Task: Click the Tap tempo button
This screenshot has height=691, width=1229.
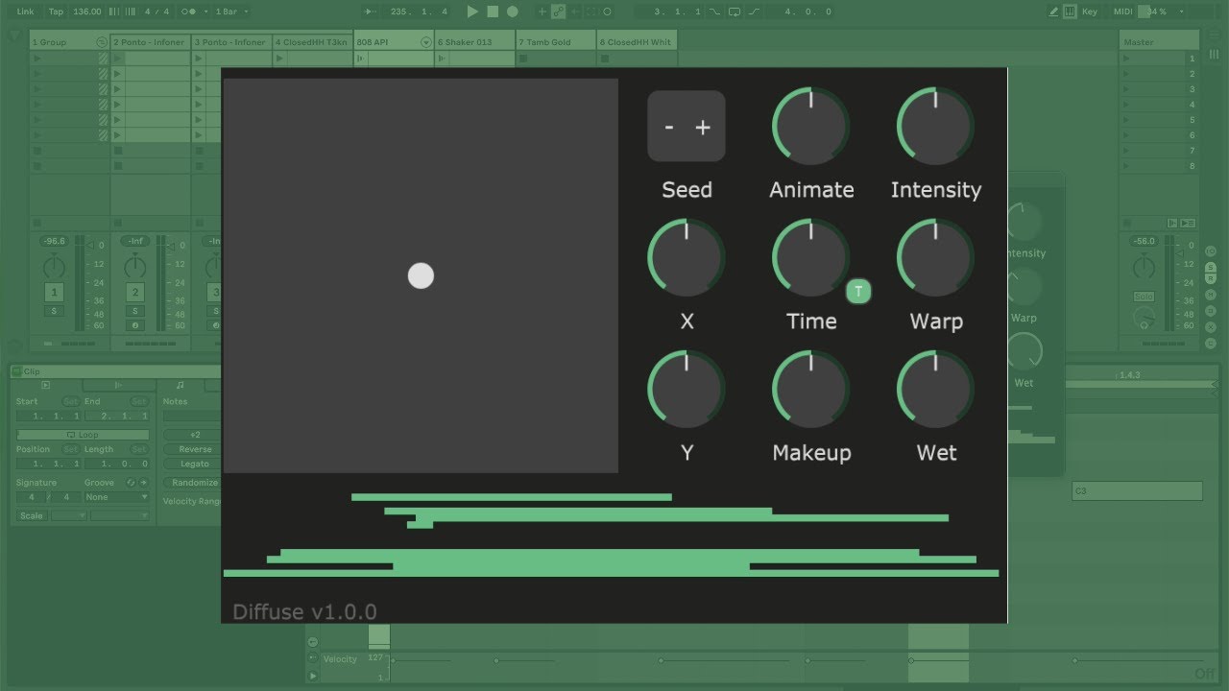Action: [56, 12]
